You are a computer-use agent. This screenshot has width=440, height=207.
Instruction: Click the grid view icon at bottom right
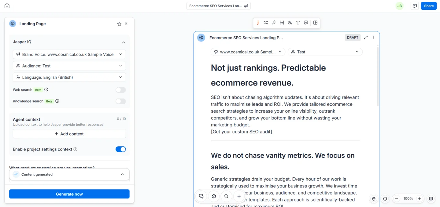click(431, 198)
